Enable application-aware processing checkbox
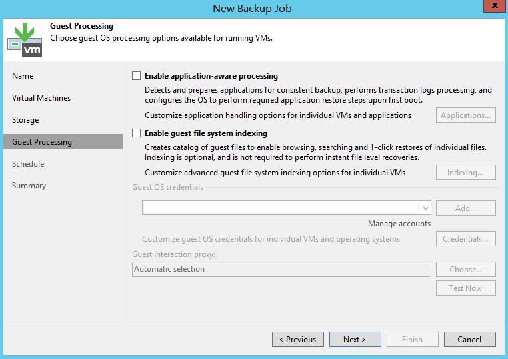 (137, 76)
